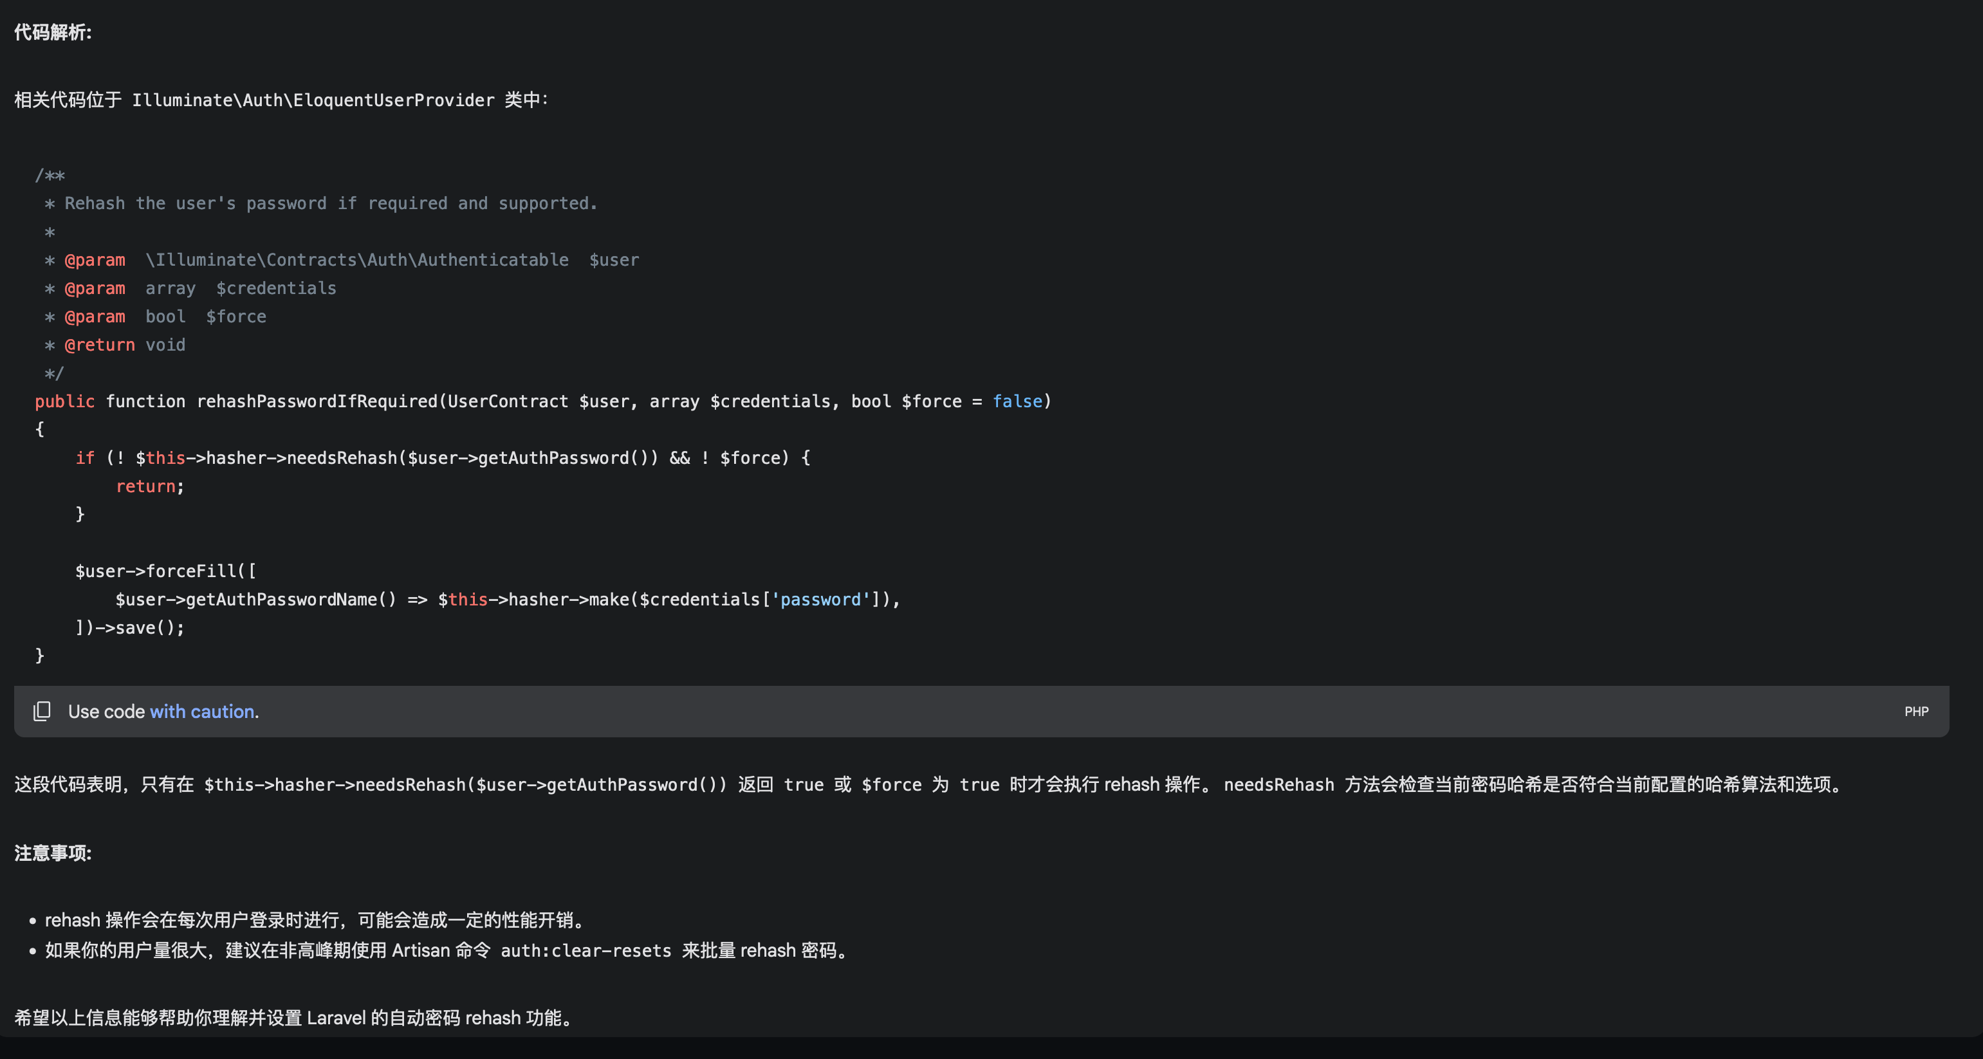Viewport: 1983px width, 1059px height.
Task: Click the PHP language label
Action: coord(1916,712)
